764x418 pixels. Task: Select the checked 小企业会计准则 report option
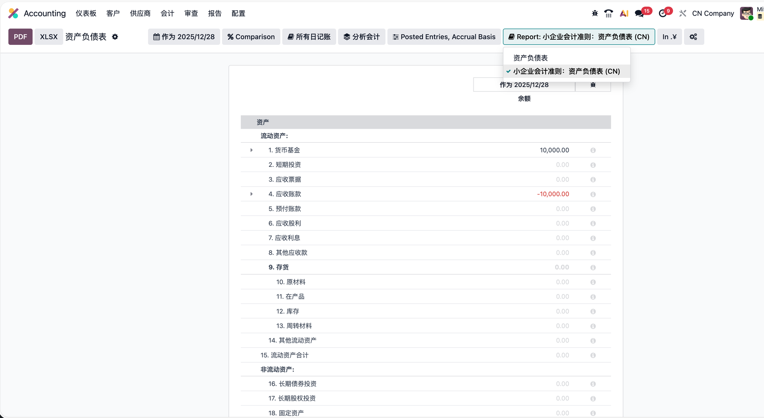[x=566, y=72]
